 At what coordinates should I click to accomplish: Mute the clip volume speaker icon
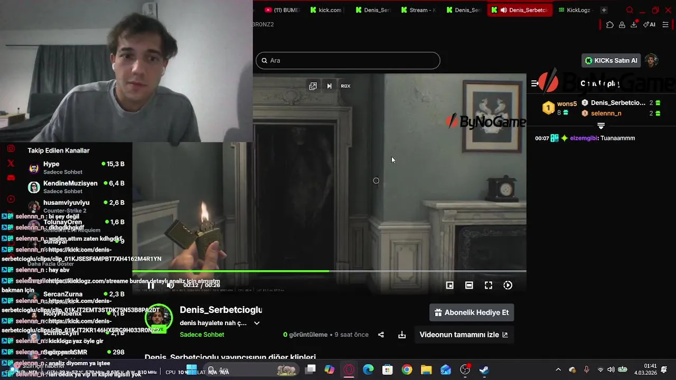coord(171,286)
